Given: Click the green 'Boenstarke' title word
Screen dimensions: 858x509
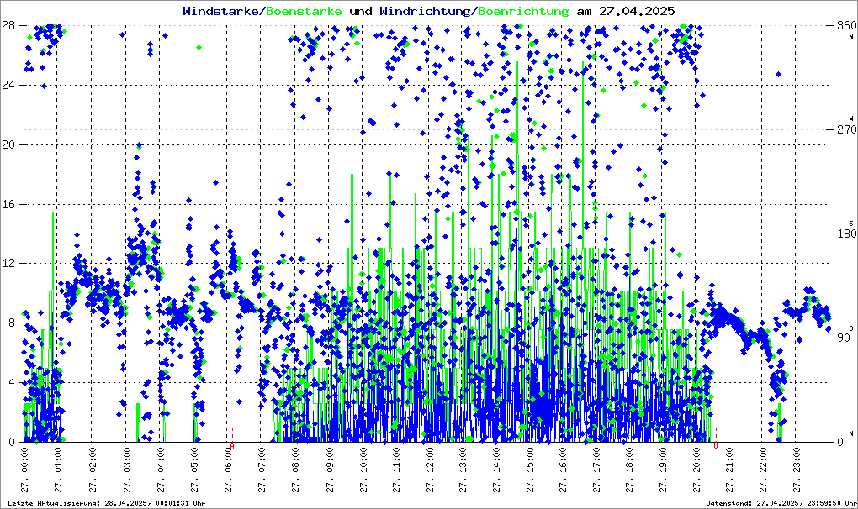Looking at the screenshot, I should pyautogui.click(x=304, y=11).
